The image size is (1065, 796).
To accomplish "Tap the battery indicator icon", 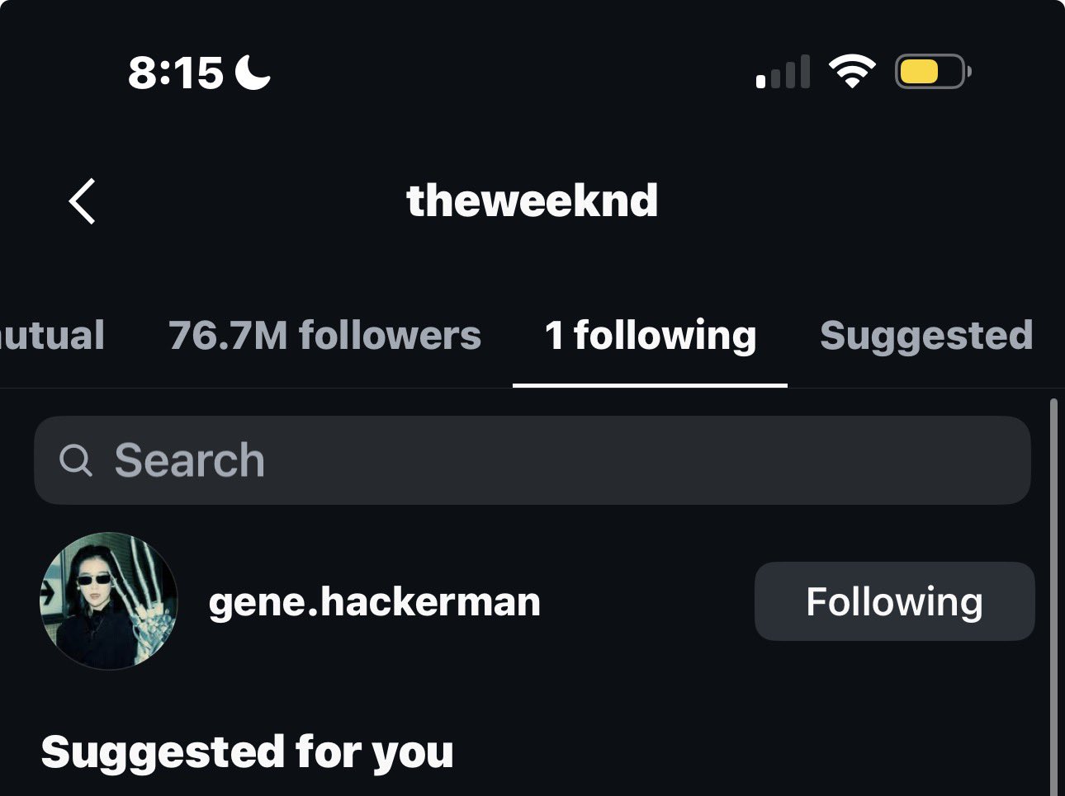I will pyautogui.click(x=932, y=72).
